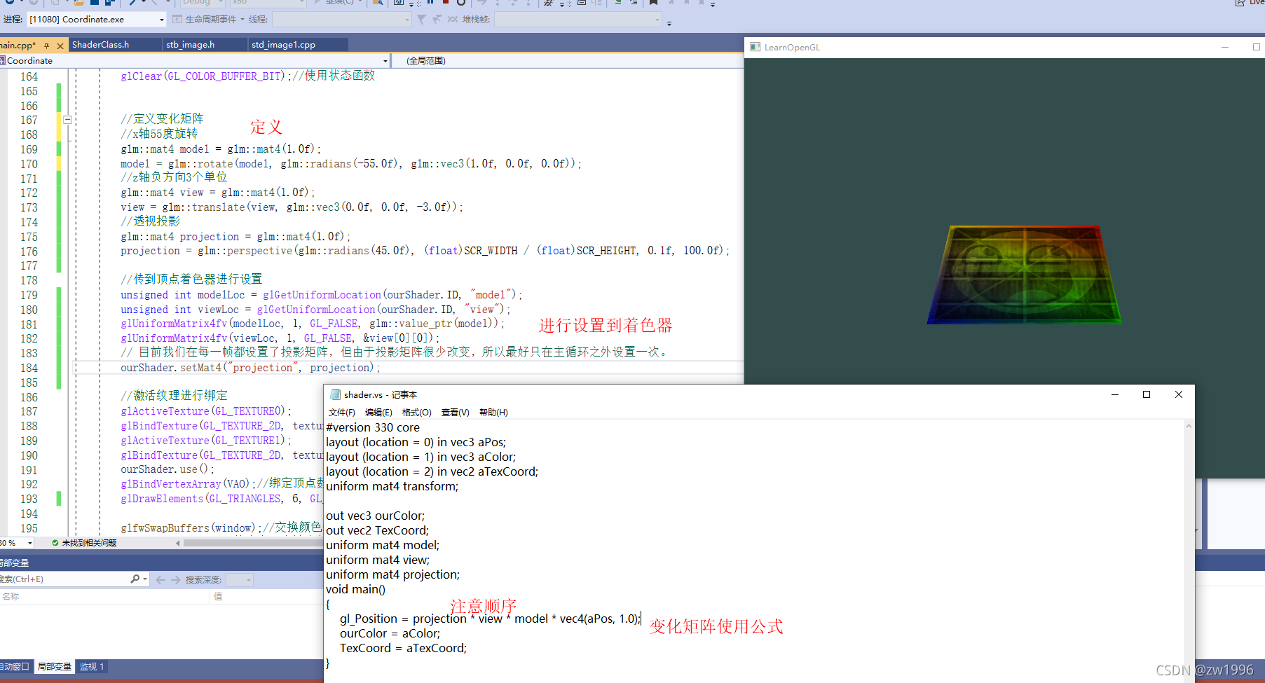This screenshot has height=683, width=1265.
Task: Click the Notepad icon in shader.vs title bar
Action: [335, 394]
